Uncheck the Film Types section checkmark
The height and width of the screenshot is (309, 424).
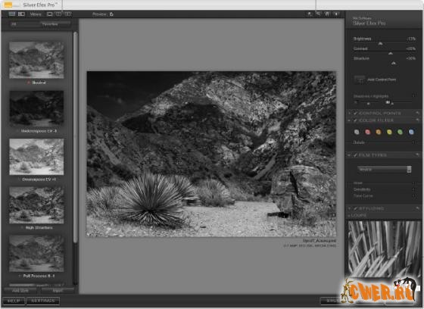point(355,155)
